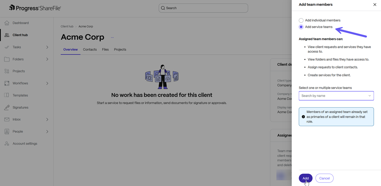Click the Add button
The width and height of the screenshot is (381, 186).
click(305, 178)
